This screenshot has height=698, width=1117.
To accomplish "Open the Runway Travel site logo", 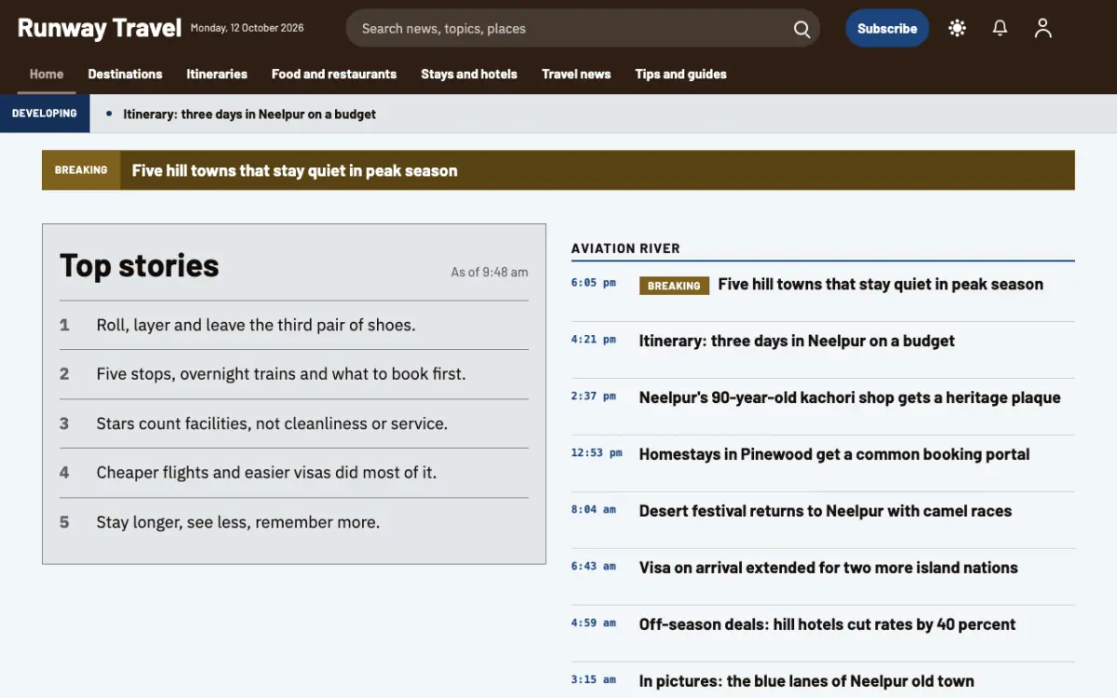I will [x=99, y=28].
